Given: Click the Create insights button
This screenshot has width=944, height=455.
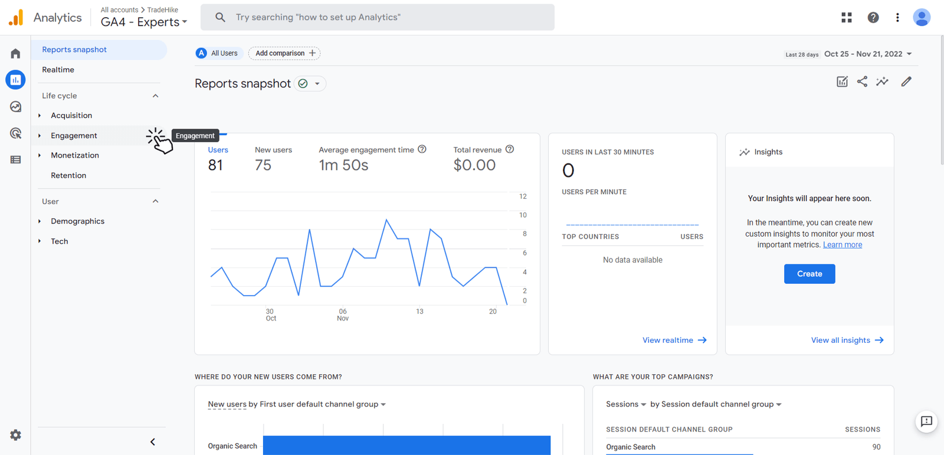Looking at the screenshot, I should [809, 274].
